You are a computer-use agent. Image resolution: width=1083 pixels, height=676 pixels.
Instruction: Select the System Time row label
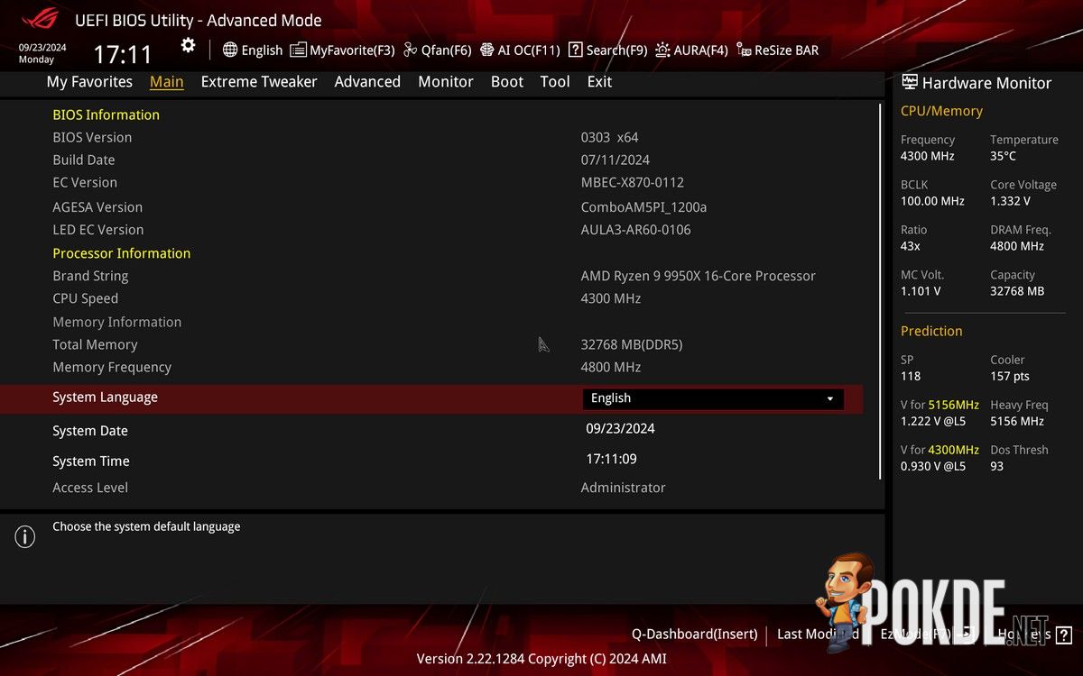tap(91, 461)
